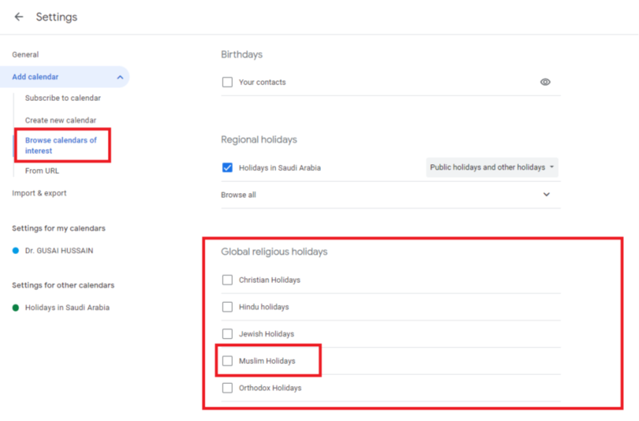Enable the Your contacts birthdays checkbox
The image size is (639, 421).
pyautogui.click(x=227, y=82)
